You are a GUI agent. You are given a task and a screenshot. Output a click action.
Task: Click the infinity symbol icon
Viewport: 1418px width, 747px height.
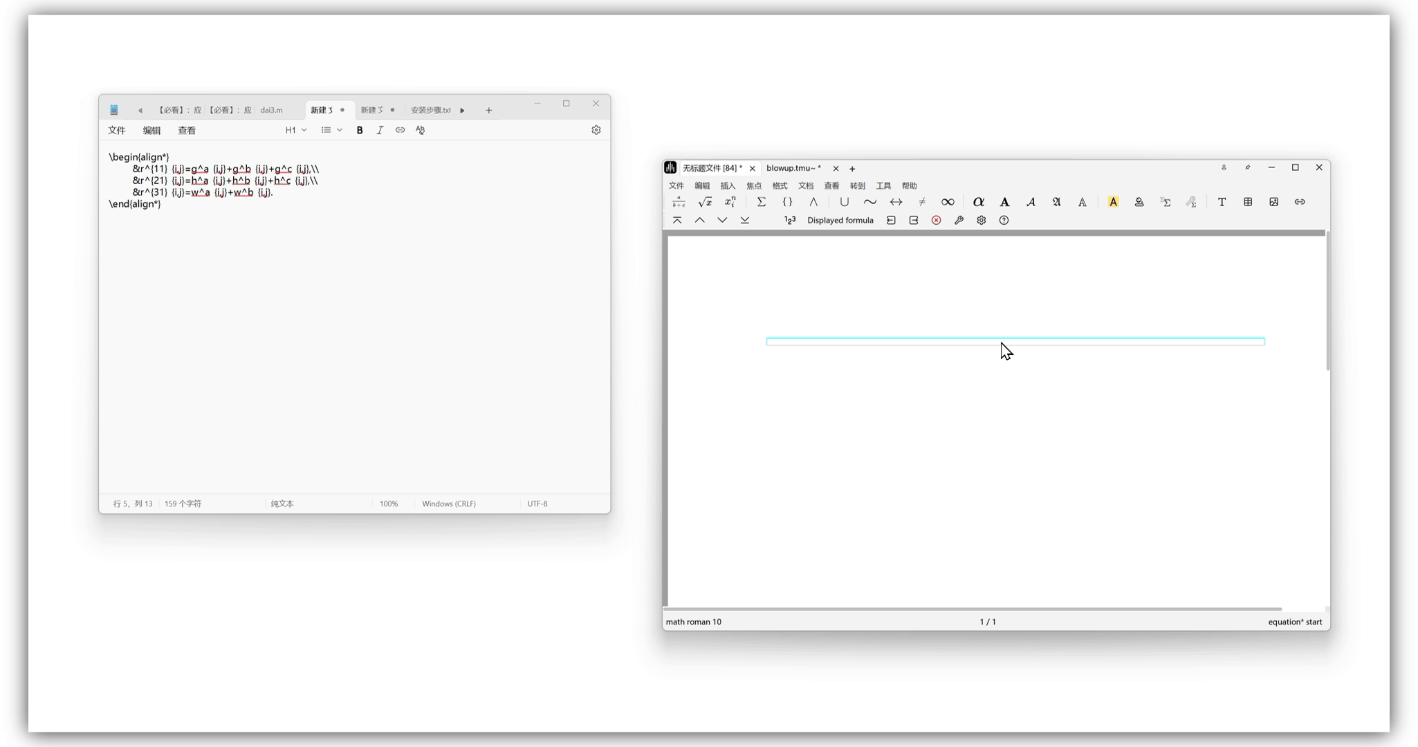pyautogui.click(x=948, y=202)
